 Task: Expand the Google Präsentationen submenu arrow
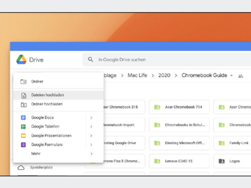[x=91, y=136]
